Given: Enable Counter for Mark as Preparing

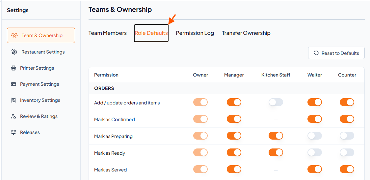Looking at the screenshot, I should pos(347,136).
